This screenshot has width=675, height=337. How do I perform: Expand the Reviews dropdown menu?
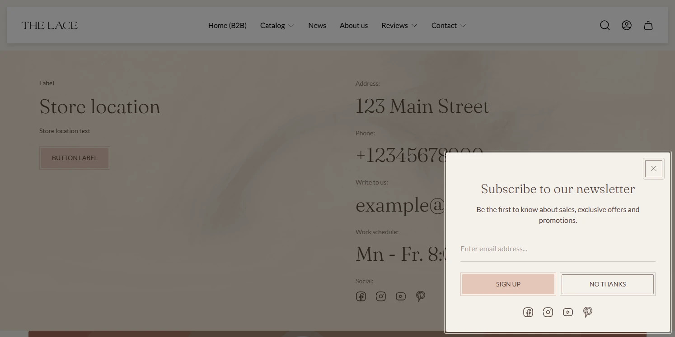[x=399, y=25]
